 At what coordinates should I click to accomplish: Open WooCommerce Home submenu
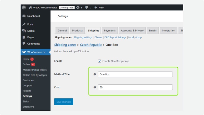[26, 59]
